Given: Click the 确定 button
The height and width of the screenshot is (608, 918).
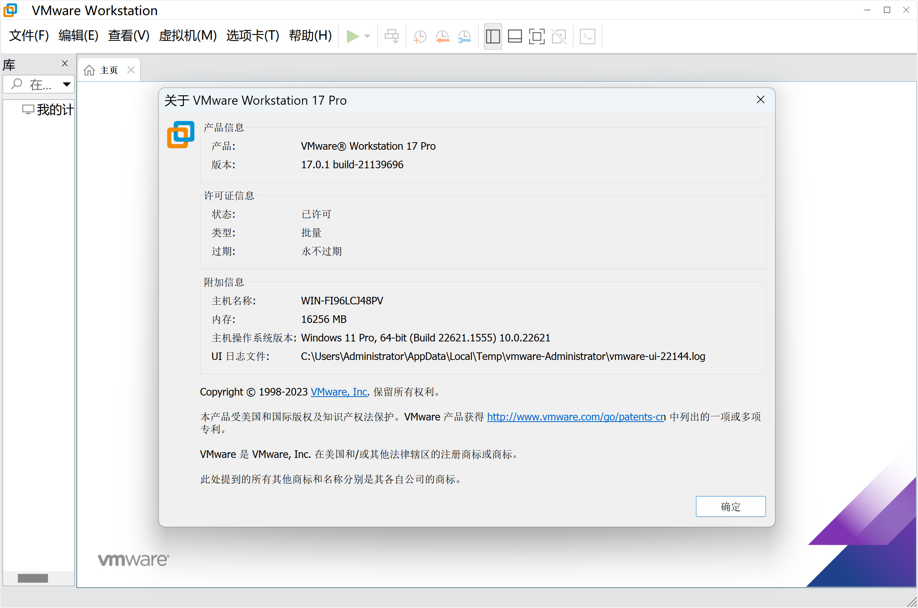Looking at the screenshot, I should [x=731, y=506].
